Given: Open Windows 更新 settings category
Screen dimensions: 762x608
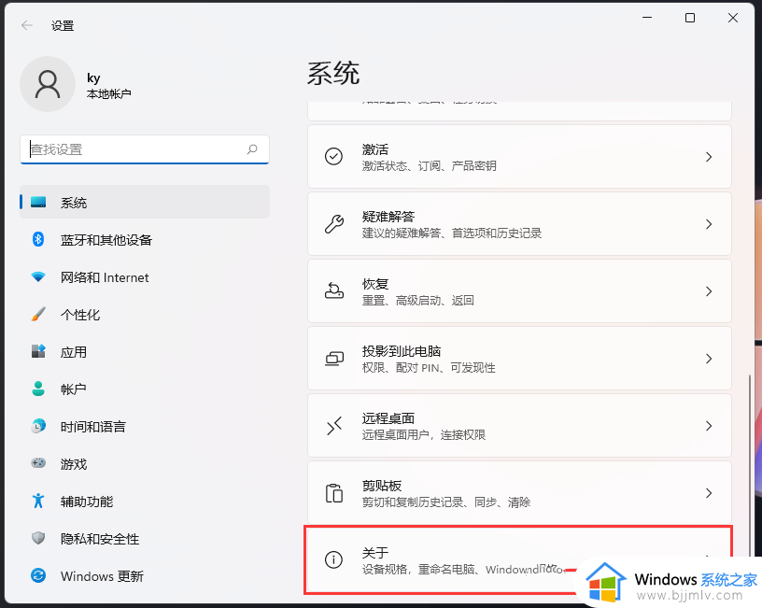Looking at the screenshot, I should click(145, 576).
